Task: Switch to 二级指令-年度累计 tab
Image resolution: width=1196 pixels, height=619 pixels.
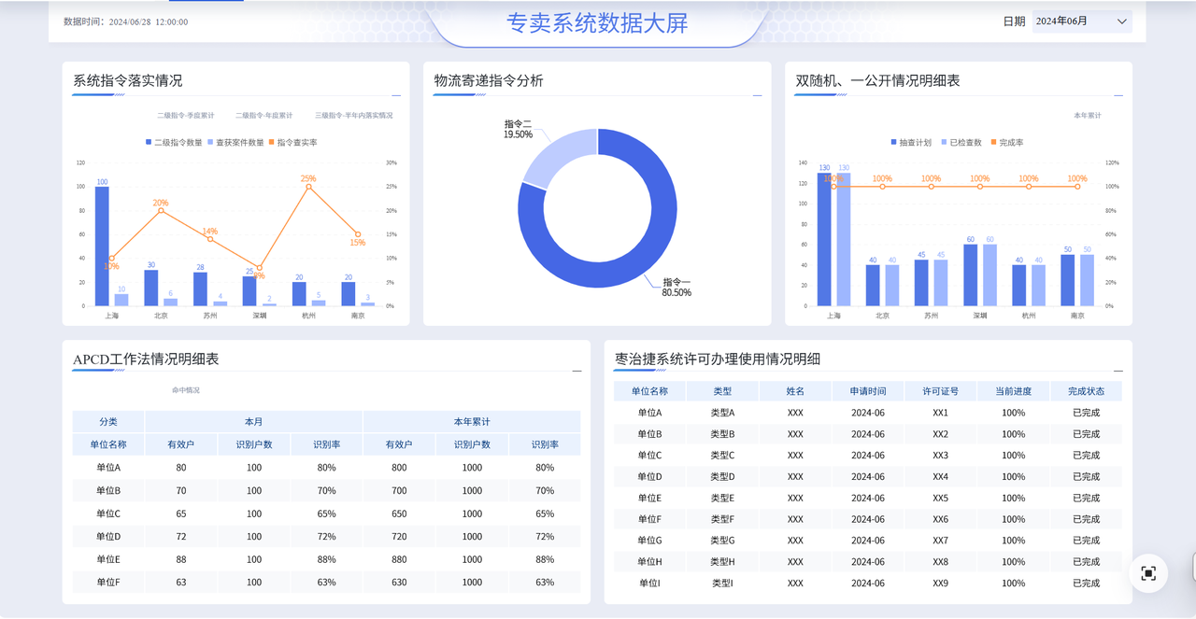Action: click(264, 116)
